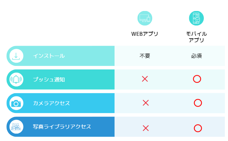Click the red X for push notification
Viewport: 228px width, 141px height.
pyautogui.click(x=145, y=79)
